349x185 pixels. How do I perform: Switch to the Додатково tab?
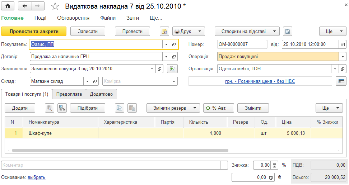click(x=101, y=94)
